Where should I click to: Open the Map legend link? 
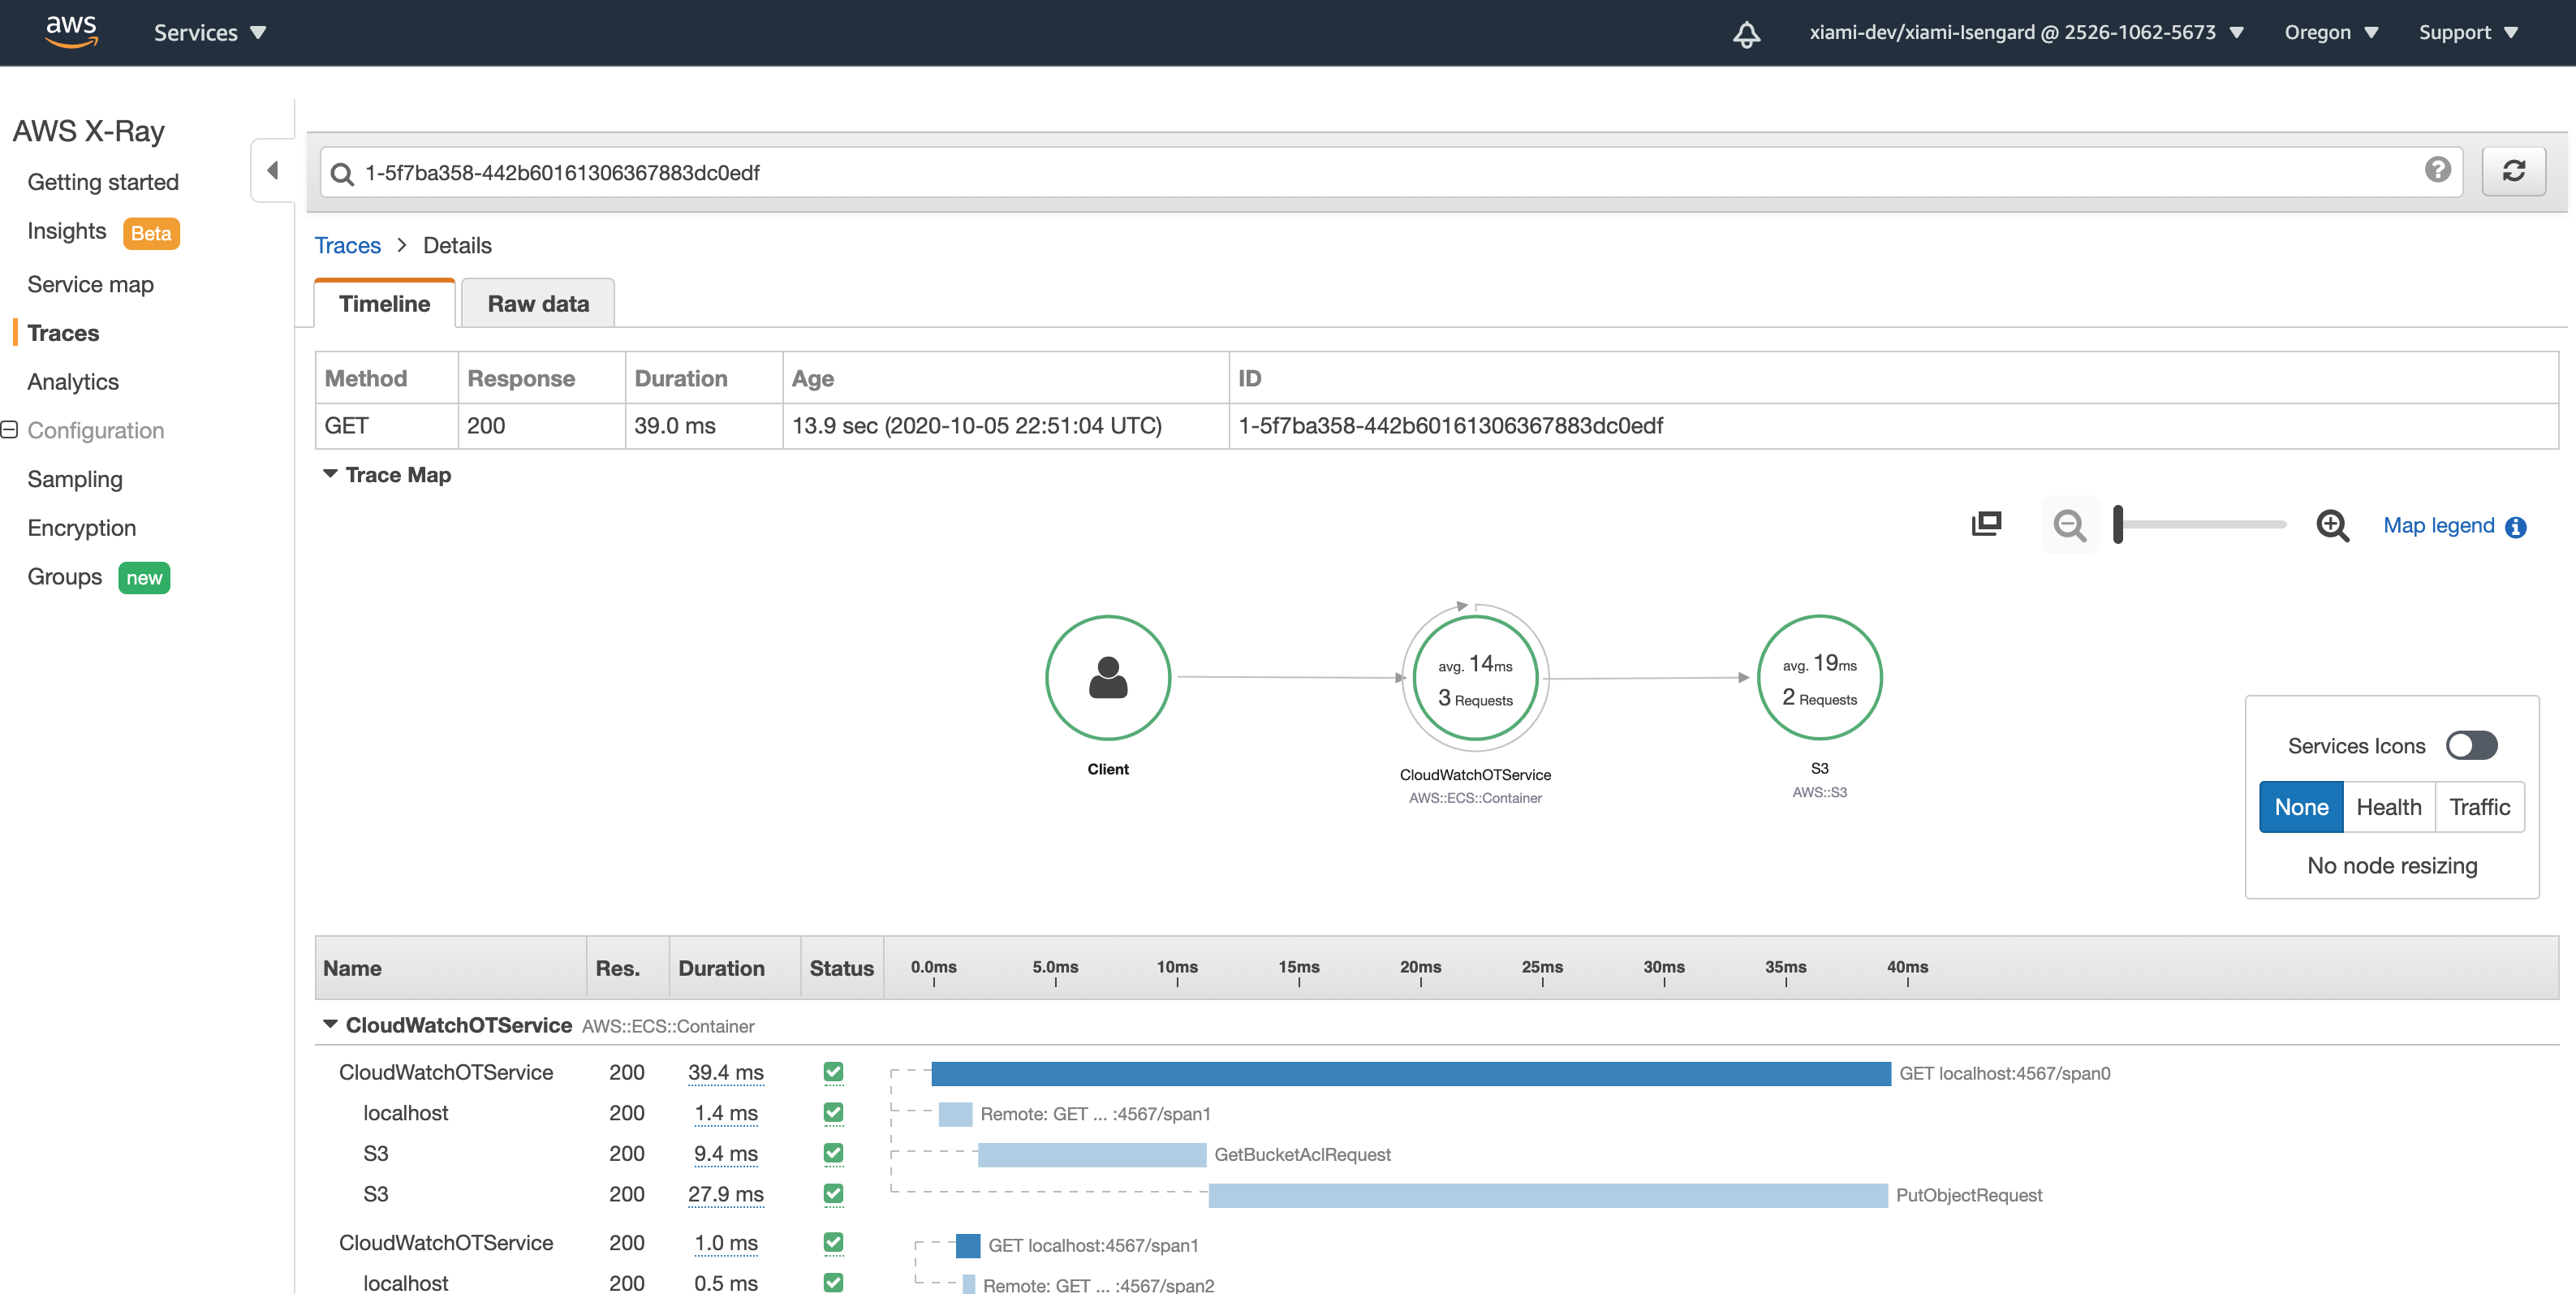[2438, 525]
